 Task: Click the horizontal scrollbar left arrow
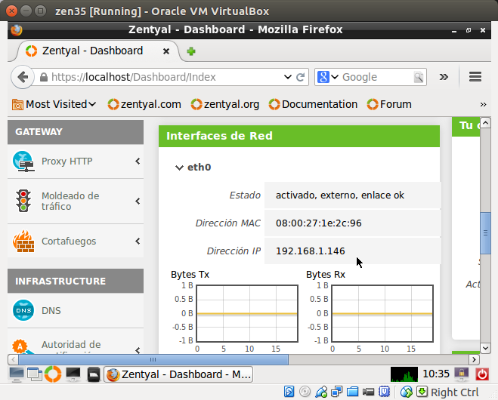pos(13,359)
